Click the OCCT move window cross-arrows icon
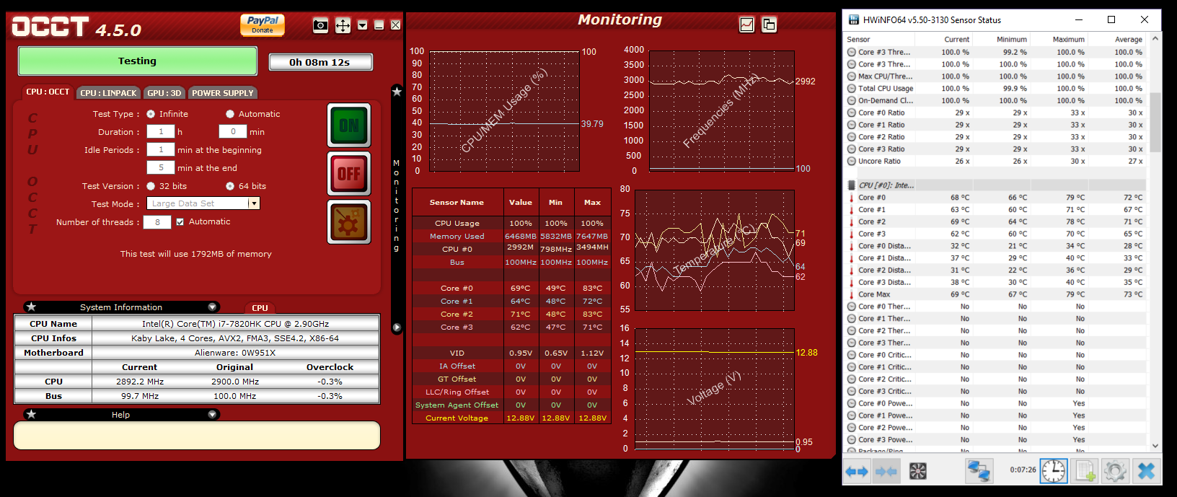 [x=343, y=25]
